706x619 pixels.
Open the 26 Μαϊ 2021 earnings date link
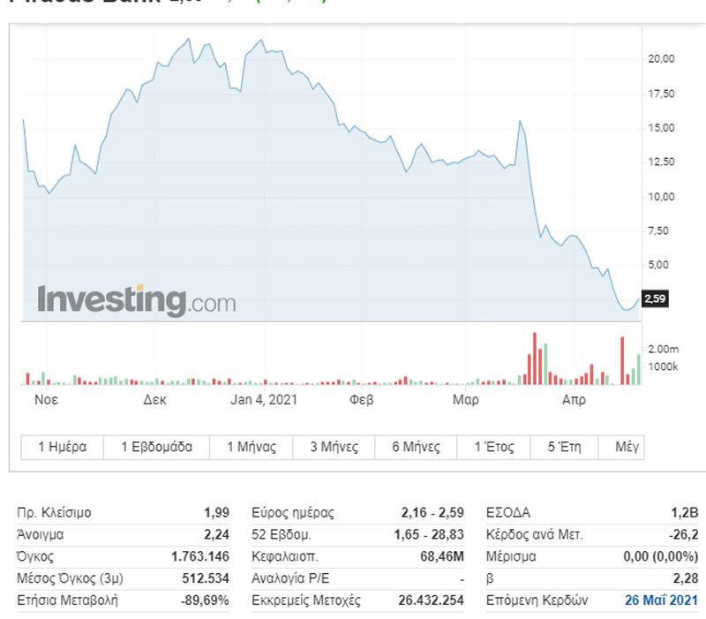pos(661,600)
